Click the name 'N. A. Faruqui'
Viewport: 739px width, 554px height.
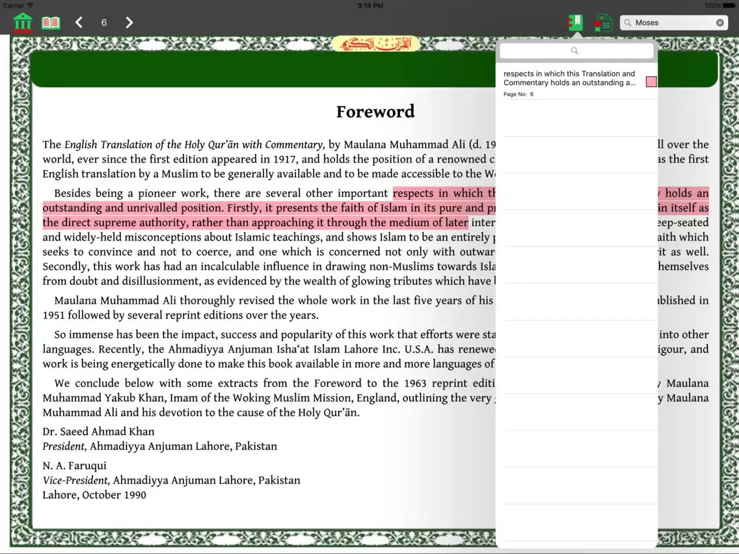(x=74, y=466)
